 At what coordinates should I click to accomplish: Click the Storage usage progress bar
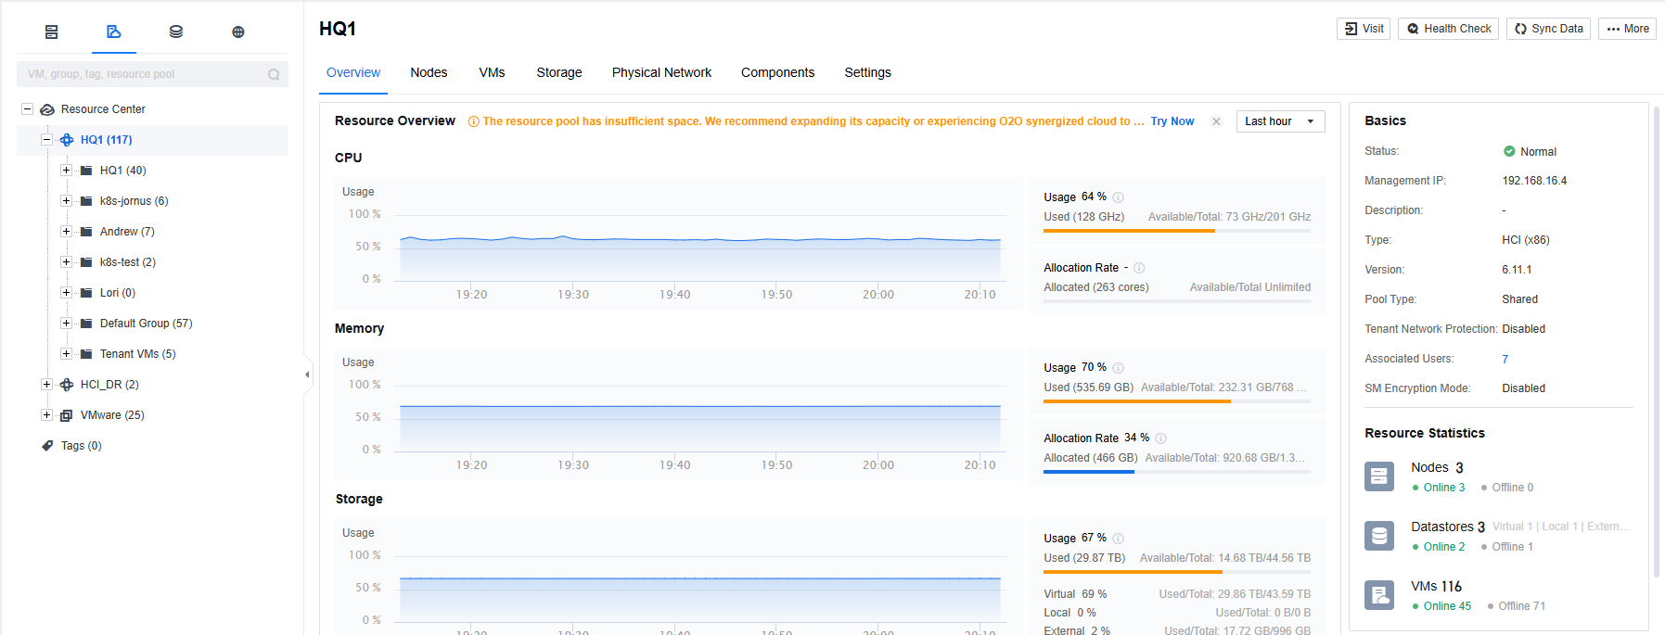(x=1177, y=572)
